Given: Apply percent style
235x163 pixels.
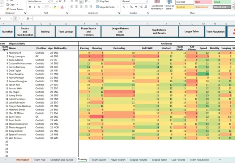Looking at the screenshot, I should tap(131, 7).
